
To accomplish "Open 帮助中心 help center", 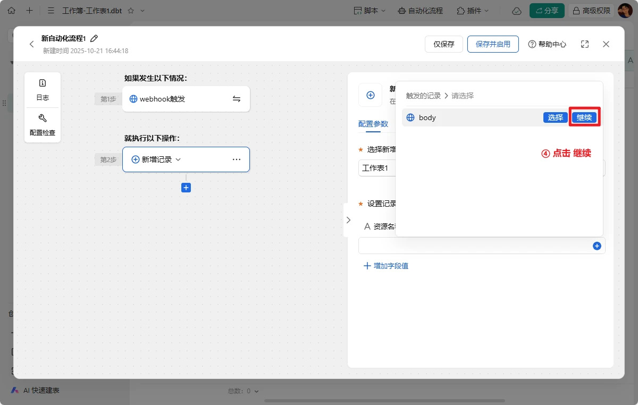I will coord(547,44).
